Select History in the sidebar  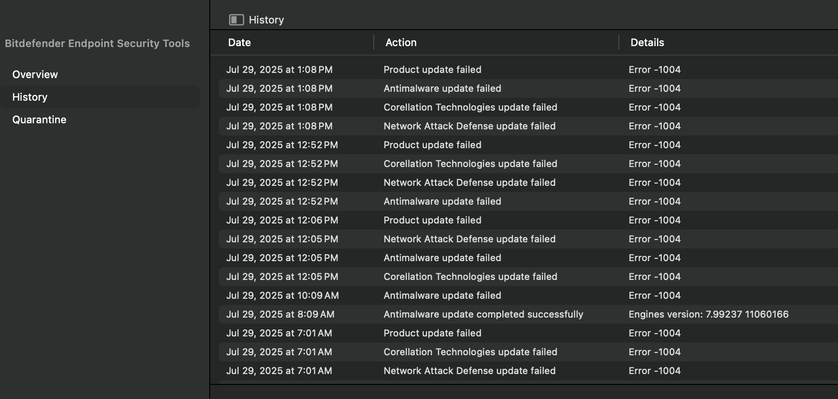point(30,97)
